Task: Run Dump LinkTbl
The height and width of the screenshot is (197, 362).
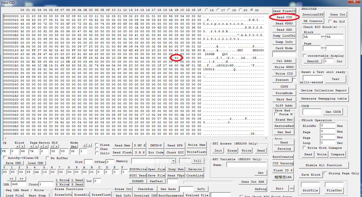Action: pos(284,36)
